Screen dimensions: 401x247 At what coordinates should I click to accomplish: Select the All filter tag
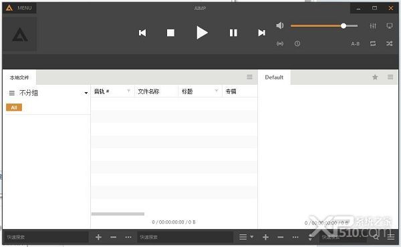pos(14,107)
